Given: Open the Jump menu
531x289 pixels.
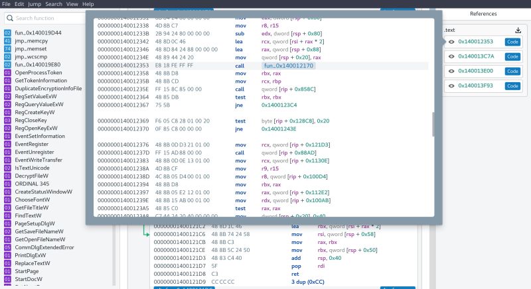Looking at the screenshot, I should click(x=35, y=4).
